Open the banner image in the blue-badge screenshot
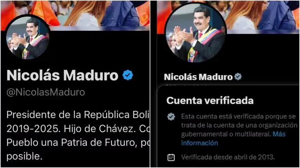The width and height of the screenshot is (300, 168). (75, 15)
